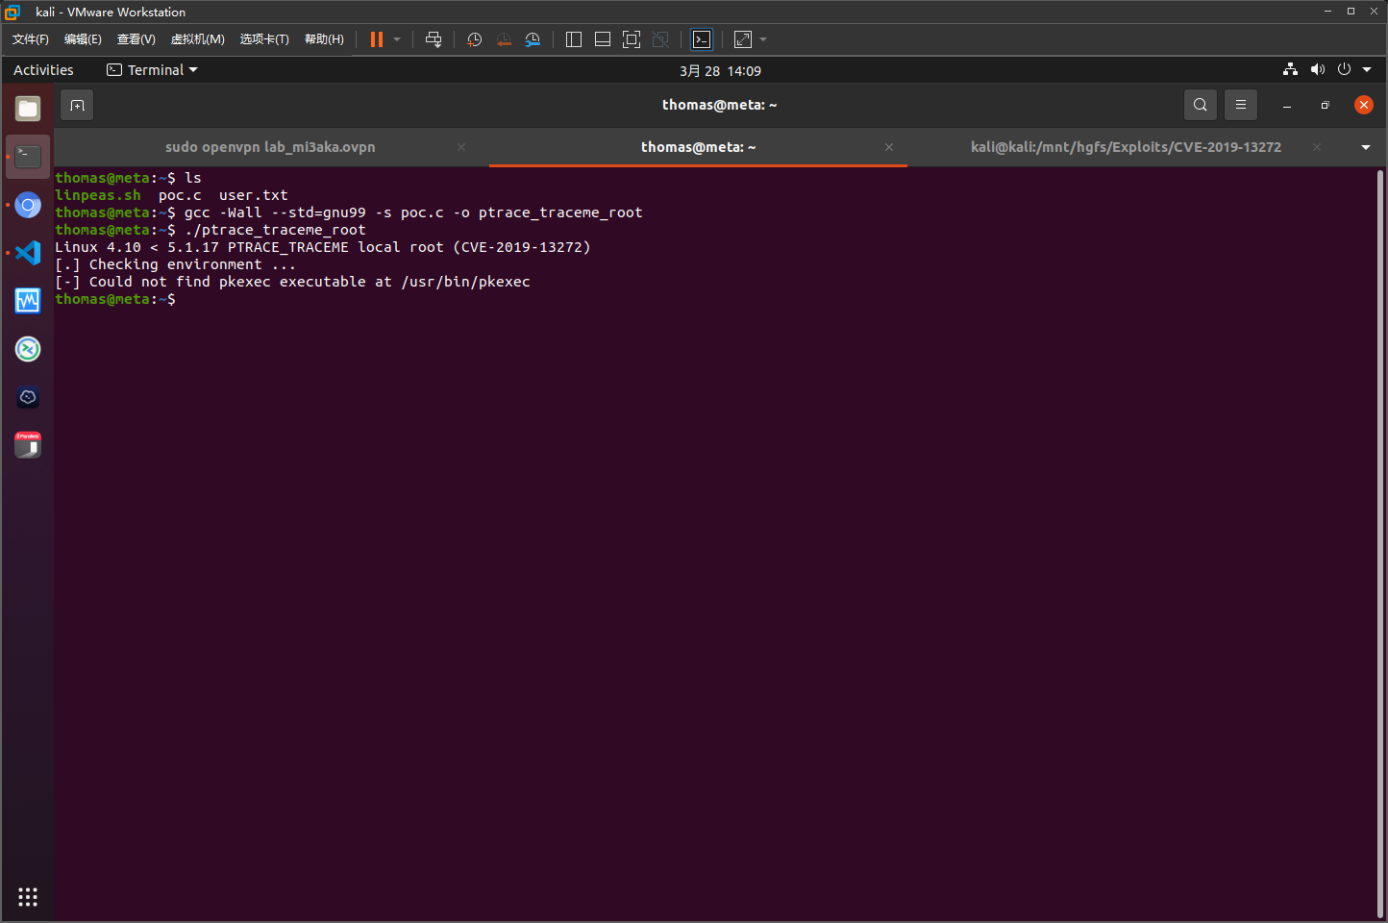Open the clock showing 3月 28 14:09
The height and width of the screenshot is (923, 1388).
coord(720,71)
